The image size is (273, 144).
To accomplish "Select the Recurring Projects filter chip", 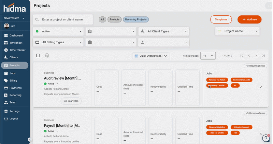I will (136, 19).
